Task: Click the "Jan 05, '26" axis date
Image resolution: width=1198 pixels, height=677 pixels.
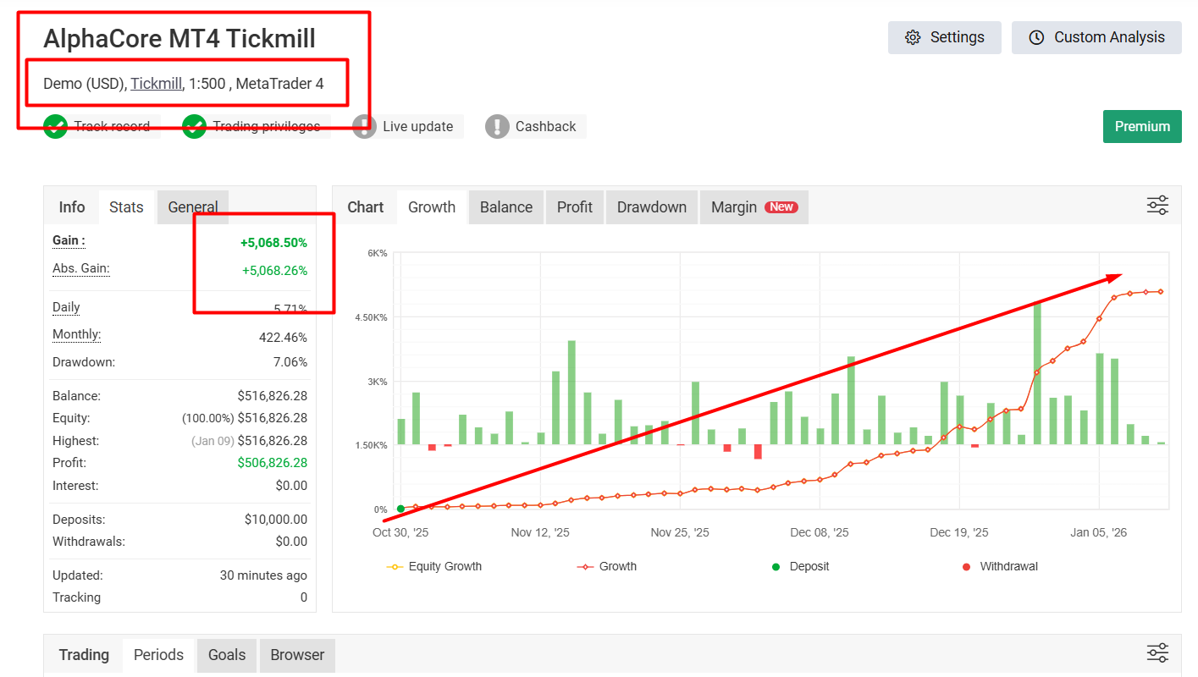Action: click(1099, 533)
